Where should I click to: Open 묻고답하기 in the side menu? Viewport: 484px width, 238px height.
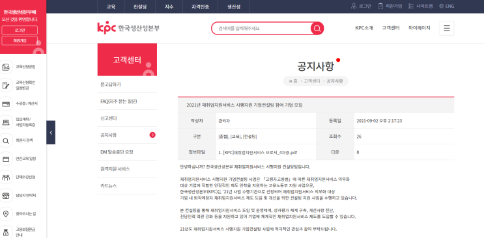coord(127,84)
